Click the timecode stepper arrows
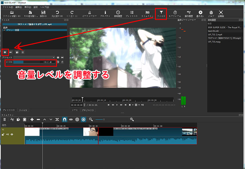The height and width of the screenshot is (169, 245). [x=85, y=105]
